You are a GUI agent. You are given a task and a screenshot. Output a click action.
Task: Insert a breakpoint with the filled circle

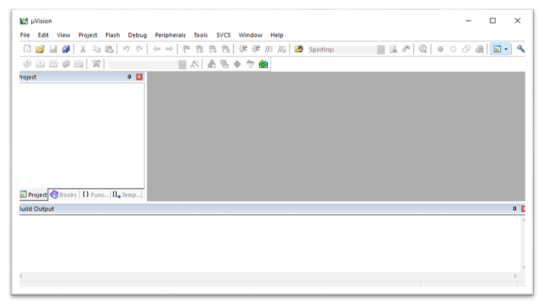pyautogui.click(x=440, y=49)
